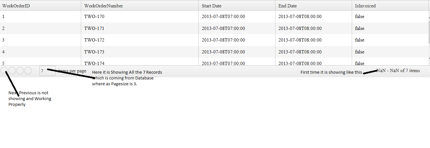Screen dimensions: 430x148
Task: Click the second circular pager button
Action: click(x=12, y=71)
